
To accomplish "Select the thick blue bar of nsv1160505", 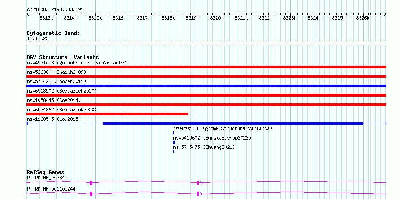I will (x=233, y=123).
